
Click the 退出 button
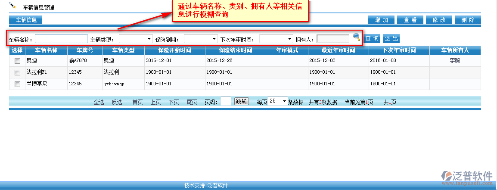point(391,39)
